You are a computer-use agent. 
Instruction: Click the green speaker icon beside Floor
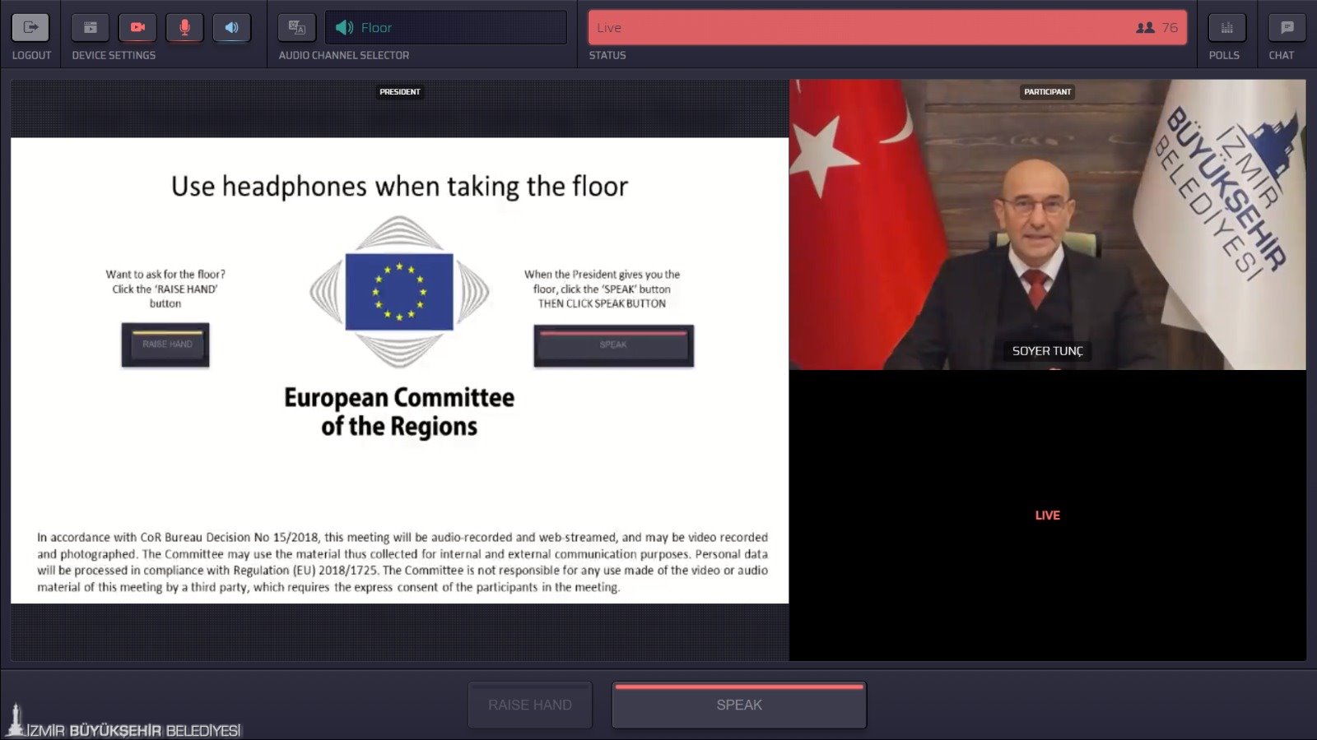tap(344, 27)
